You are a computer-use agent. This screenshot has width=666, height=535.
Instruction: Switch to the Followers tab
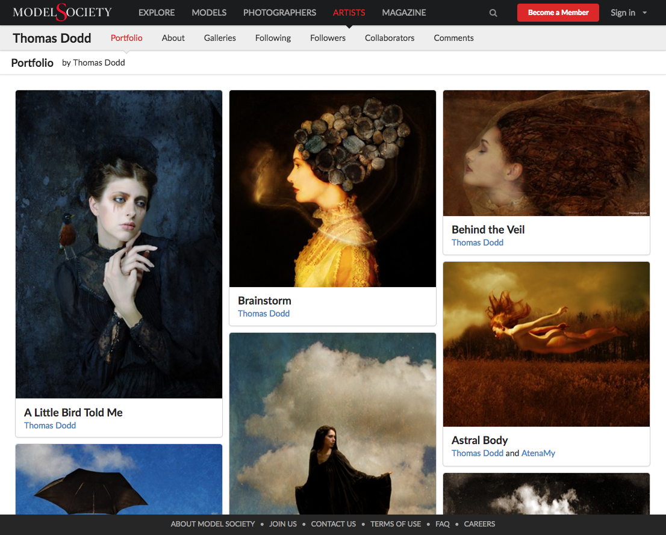tap(328, 38)
